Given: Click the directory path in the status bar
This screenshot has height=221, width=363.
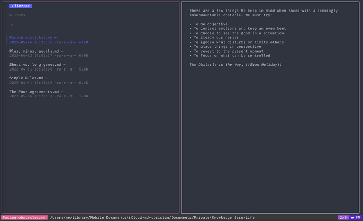Looking at the screenshot, I should click(x=152, y=217).
